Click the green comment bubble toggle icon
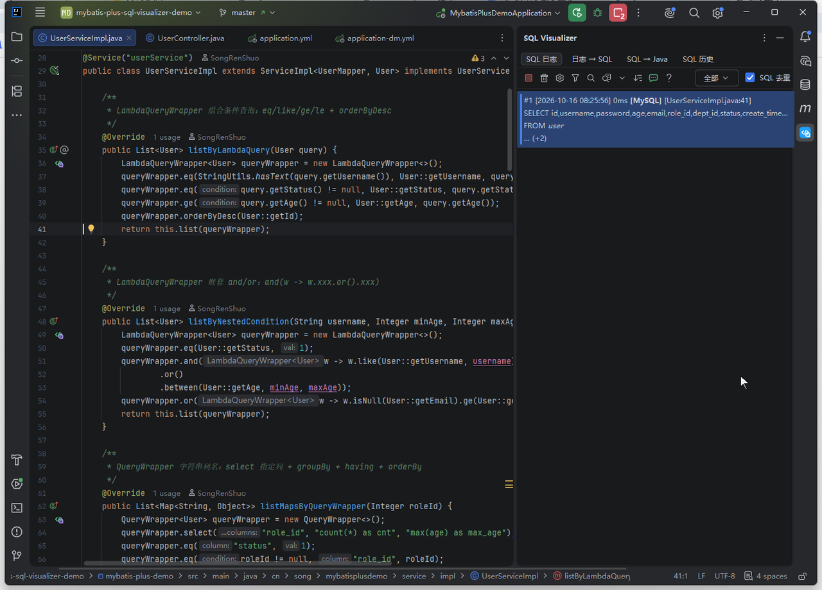The width and height of the screenshot is (822, 590). pos(653,78)
